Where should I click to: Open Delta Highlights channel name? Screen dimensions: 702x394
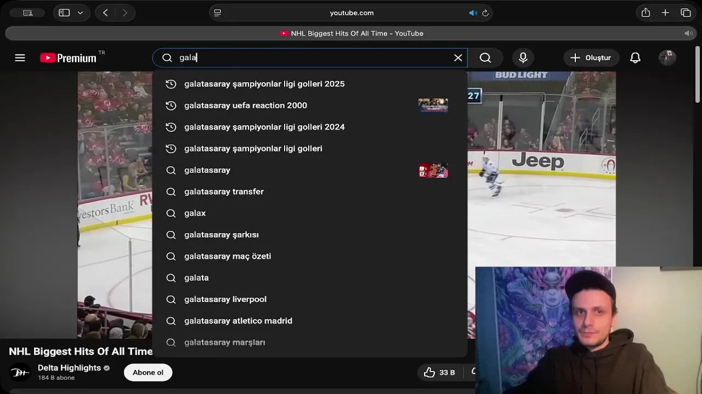click(x=69, y=368)
